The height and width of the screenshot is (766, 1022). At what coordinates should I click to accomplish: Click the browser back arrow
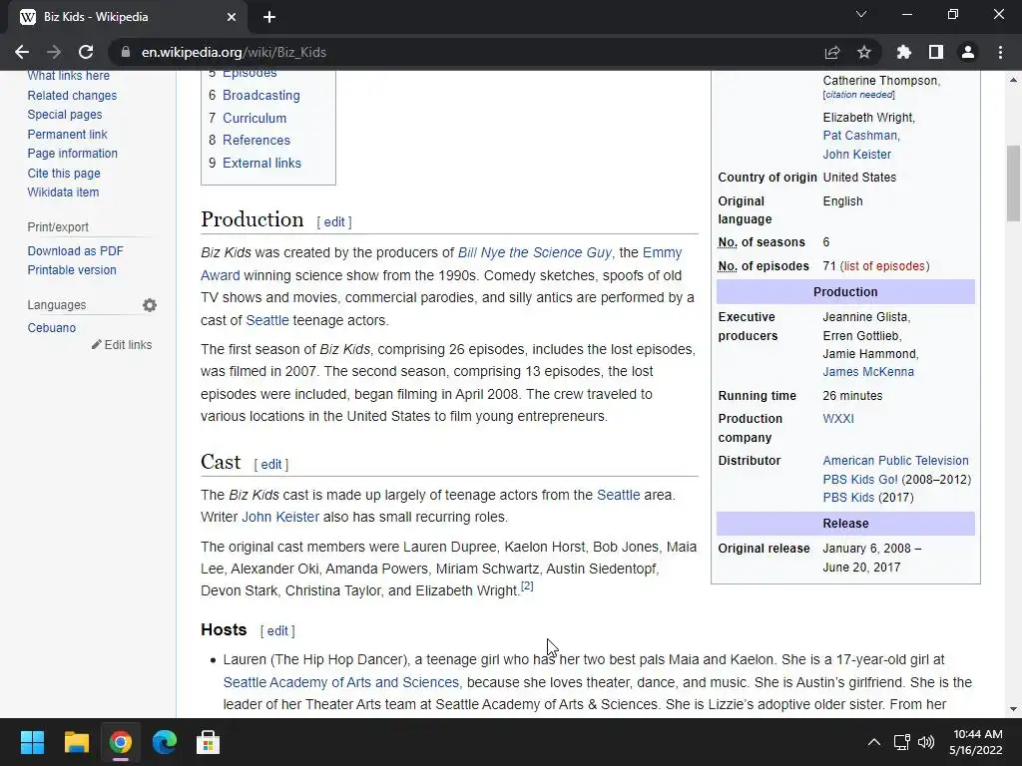tap(22, 52)
